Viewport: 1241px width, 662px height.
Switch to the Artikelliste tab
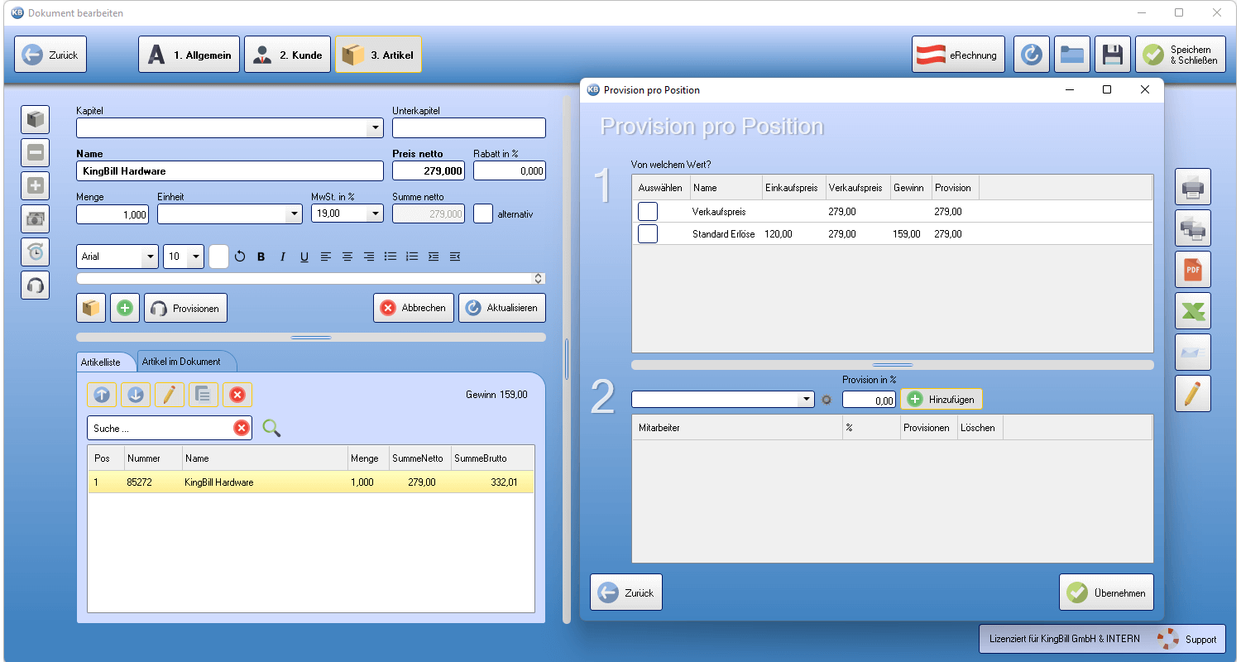(x=101, y=362)
